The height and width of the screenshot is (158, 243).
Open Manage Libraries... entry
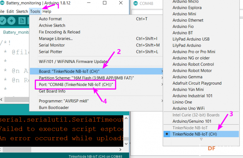[96, 39]
